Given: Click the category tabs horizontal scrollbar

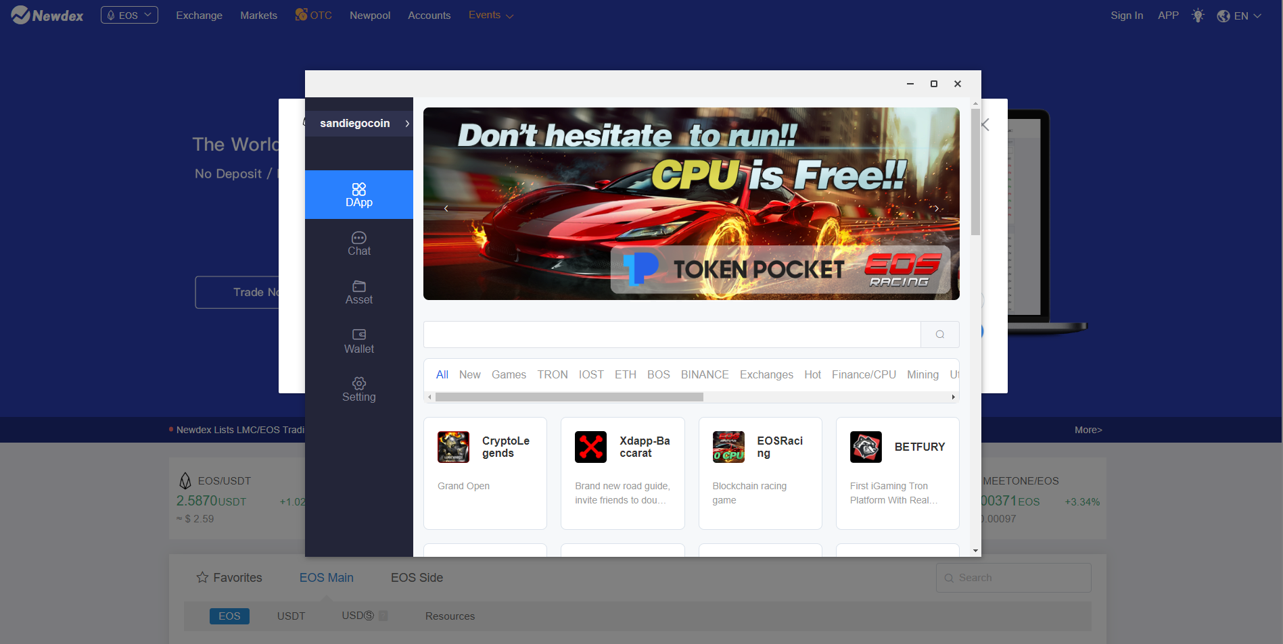Looking at the screenshot, I should click(x=569, y=397).
